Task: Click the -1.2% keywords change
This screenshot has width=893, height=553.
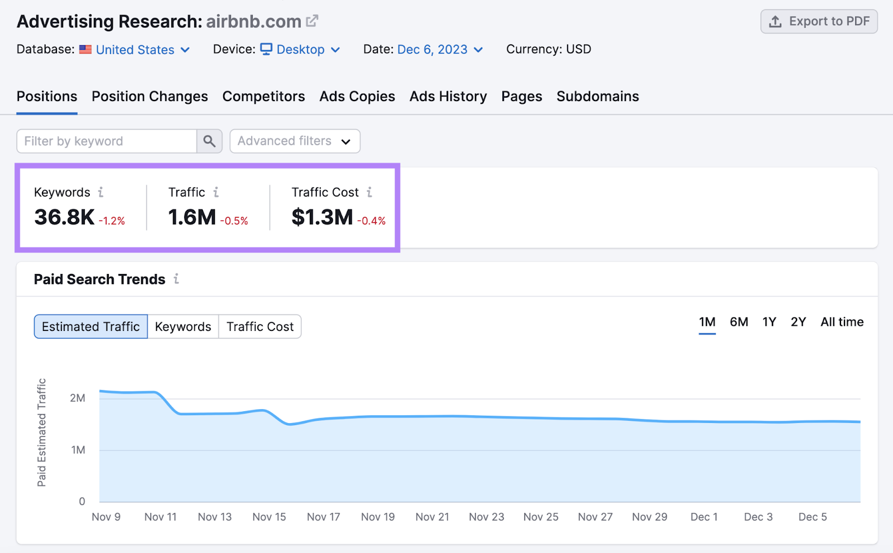Action: 112,221
